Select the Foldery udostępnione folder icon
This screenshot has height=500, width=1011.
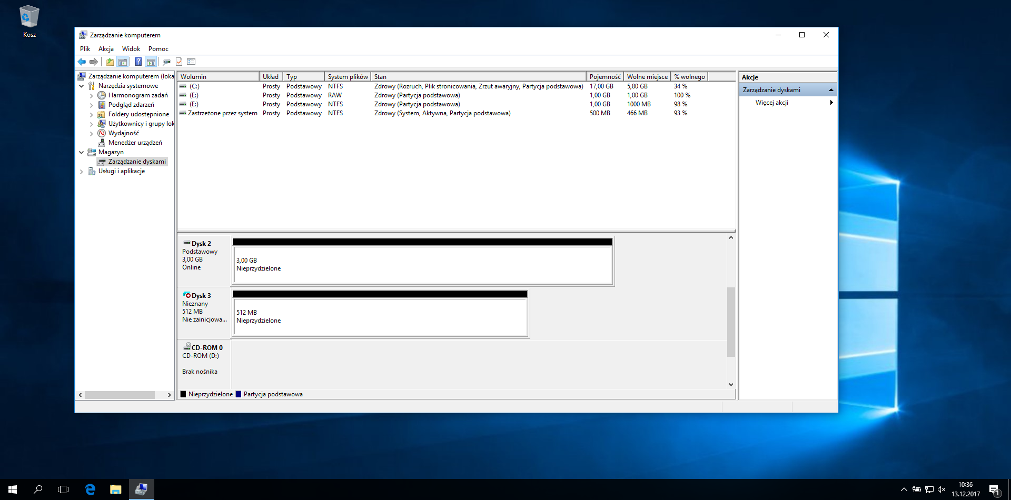(x=102, y=114)
